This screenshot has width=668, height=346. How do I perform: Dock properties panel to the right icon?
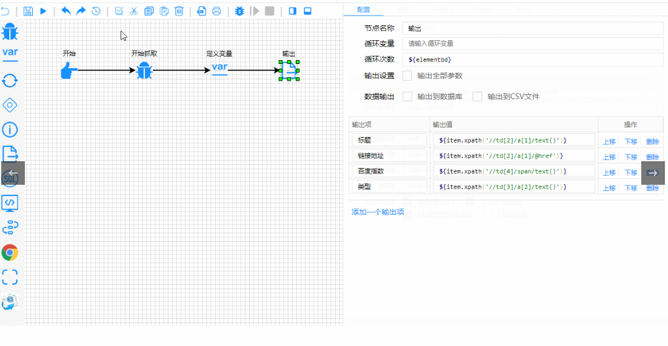(x=293, y=11)
